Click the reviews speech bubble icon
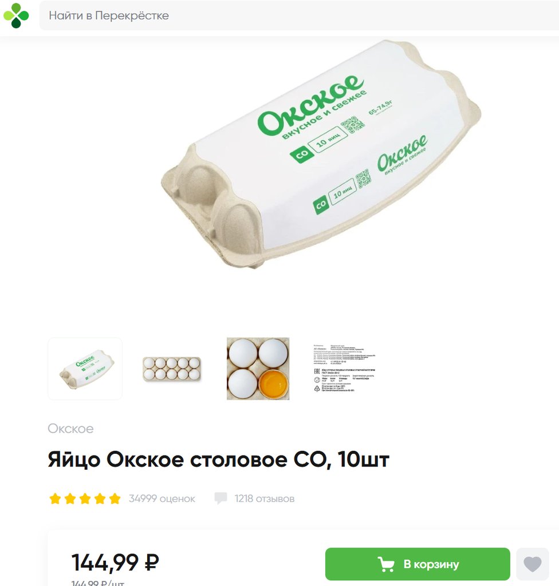Screen dimensions: 559x586 [221, 498]
